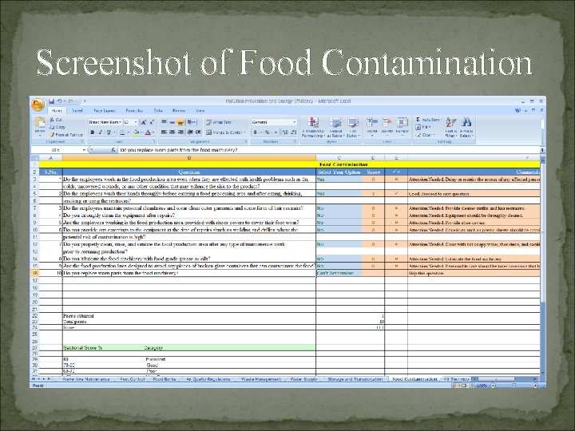Click the Format cells icon
The height and width of the screenshot is (431, 575).
[402, 122]
